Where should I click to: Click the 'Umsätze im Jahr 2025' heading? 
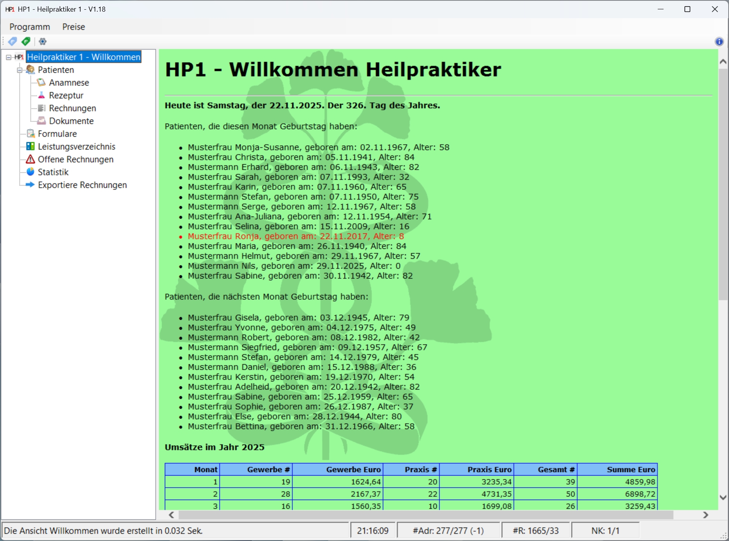(215, 447)
